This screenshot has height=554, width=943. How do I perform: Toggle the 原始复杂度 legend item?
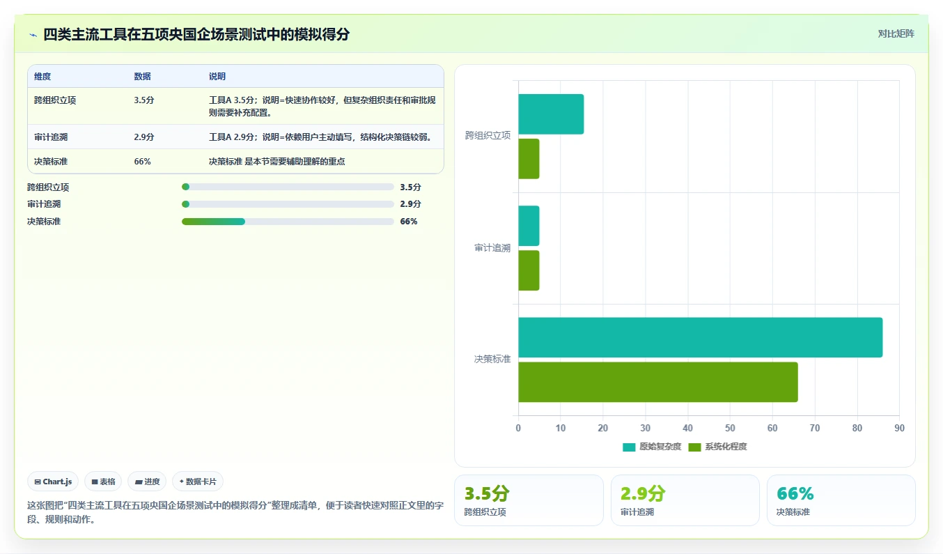652,447
